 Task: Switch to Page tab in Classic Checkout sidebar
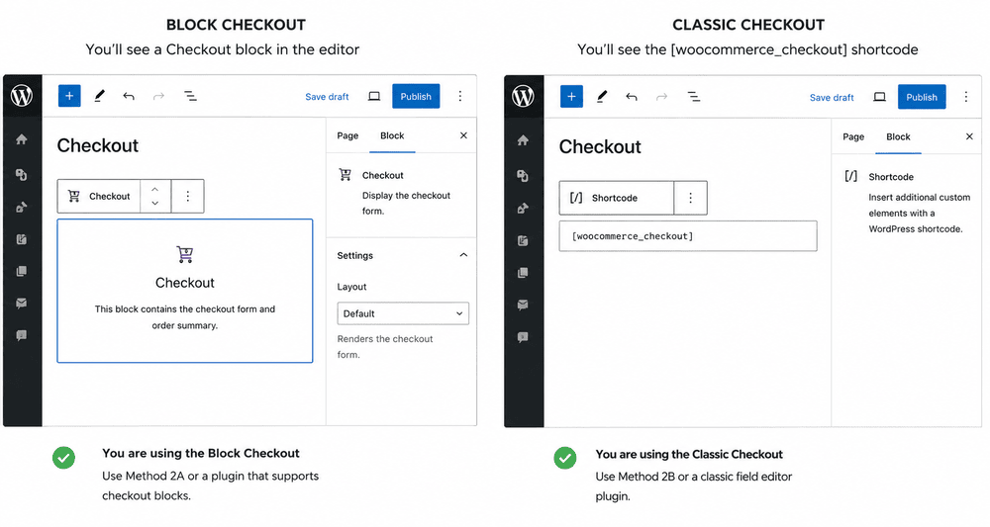tap(853, 136)
